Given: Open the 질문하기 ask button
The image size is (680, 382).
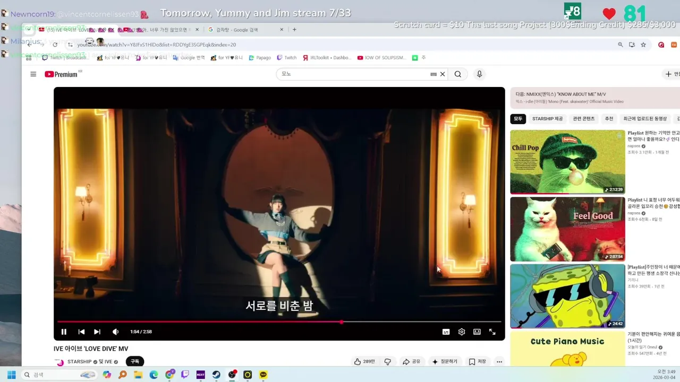Looking at the screenshot, I should [x=445, y=361].
